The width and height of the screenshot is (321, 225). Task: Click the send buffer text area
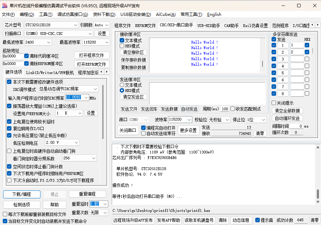point(207,93)
